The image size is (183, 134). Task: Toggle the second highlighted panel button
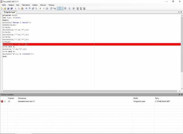pyautogui.click(x=62, y=8)
